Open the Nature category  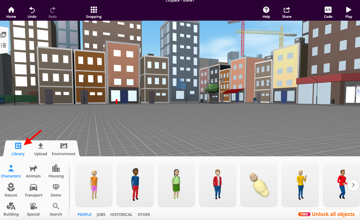[x=11, y=190]
